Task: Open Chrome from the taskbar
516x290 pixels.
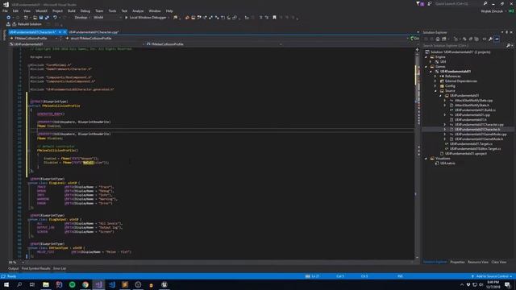Action: pos(85,284)
